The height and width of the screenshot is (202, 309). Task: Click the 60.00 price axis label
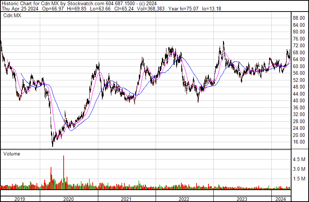click(299, 66)
